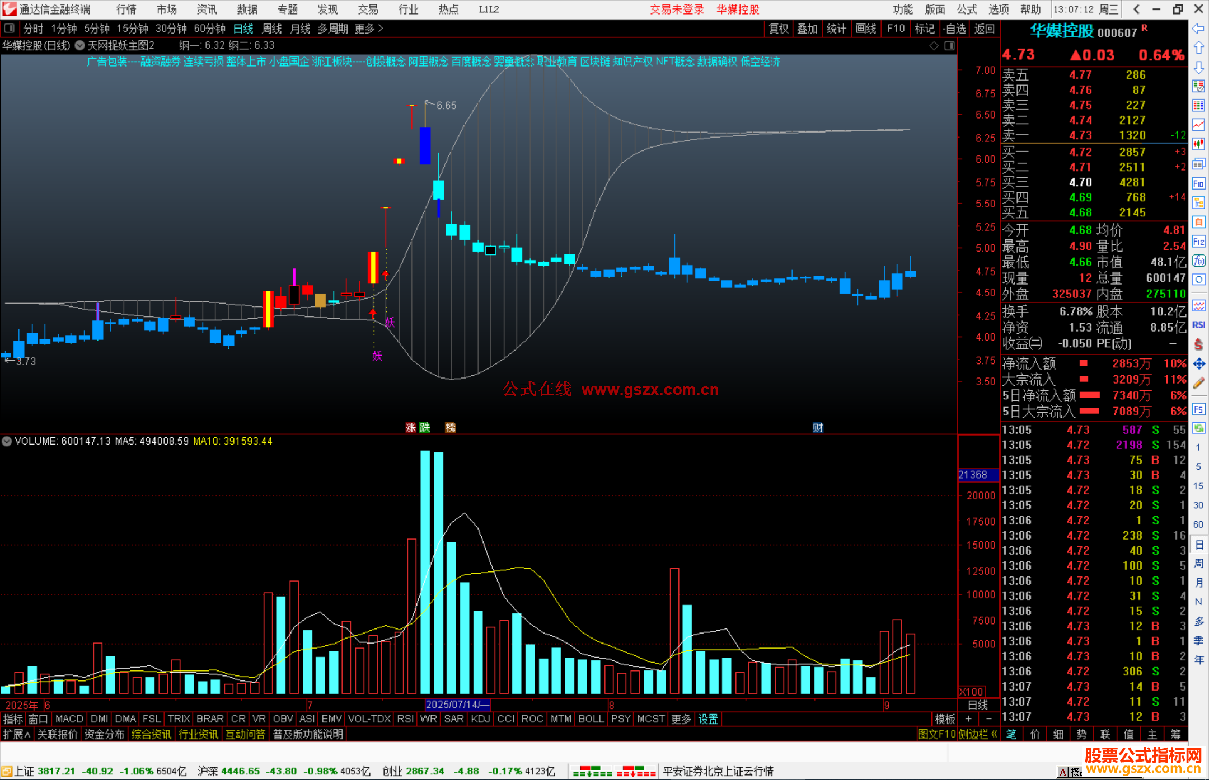Expand the 更多 periods dropdown in toolbar
Image resolution: width=1209 pixels, height=780 pixels.
[369, 29]
